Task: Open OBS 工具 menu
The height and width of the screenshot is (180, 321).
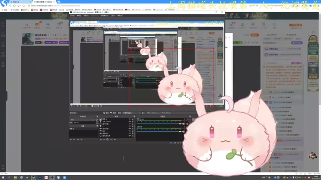Action: point(113,16)
